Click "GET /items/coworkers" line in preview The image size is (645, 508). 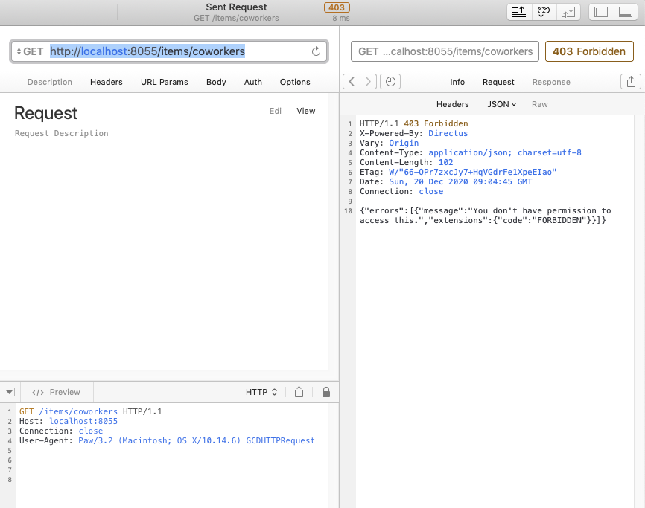91,411
